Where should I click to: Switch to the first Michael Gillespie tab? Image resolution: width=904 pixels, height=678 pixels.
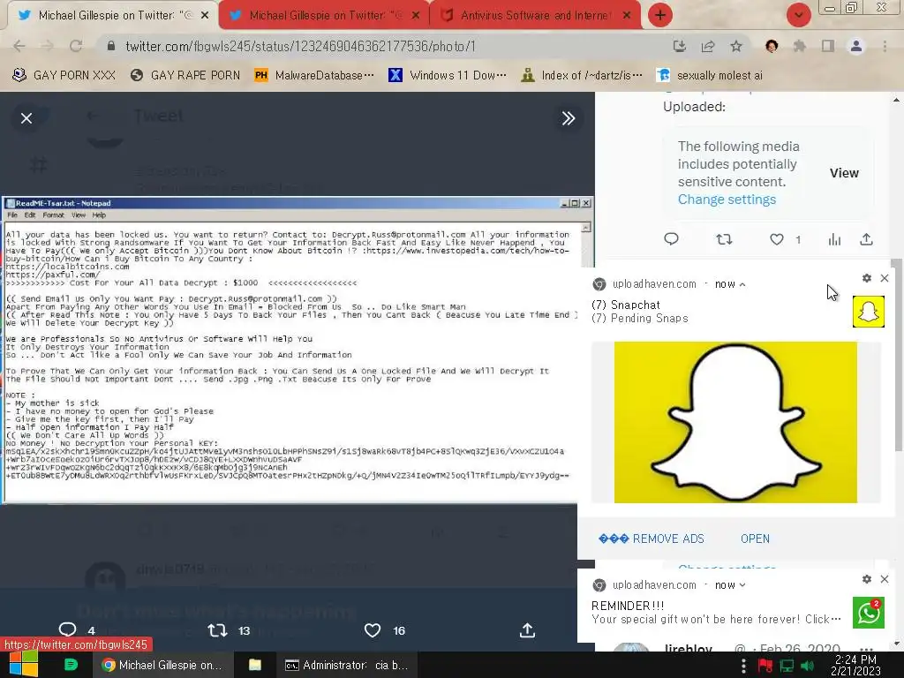pos(112,16)
